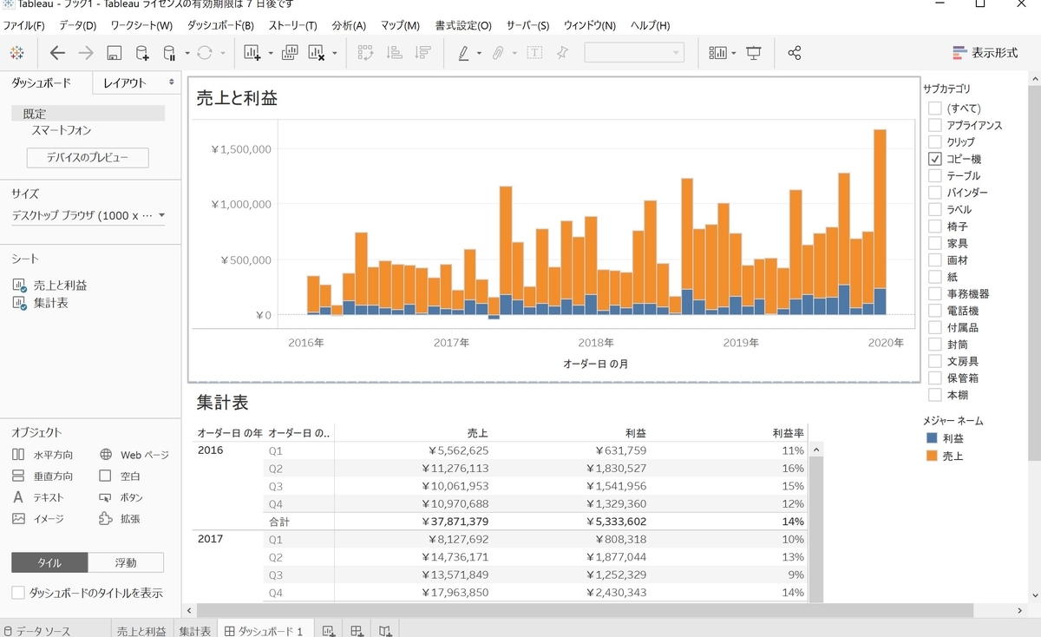Click new dashboard icon at bottom tabs
1041x637 pixels.
(x=357, y=631)
